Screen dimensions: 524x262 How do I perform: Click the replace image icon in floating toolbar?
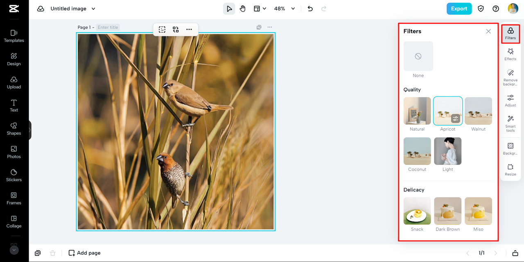click(x=176, y=29)
